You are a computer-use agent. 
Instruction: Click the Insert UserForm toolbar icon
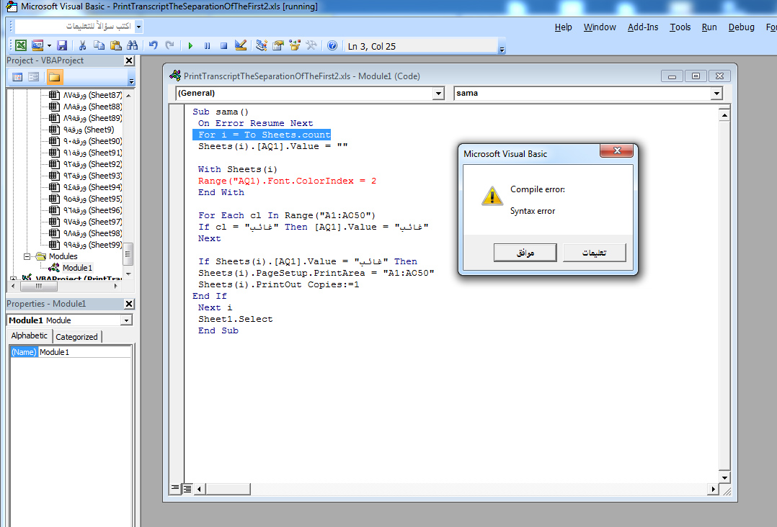click(x=37, y=45)
